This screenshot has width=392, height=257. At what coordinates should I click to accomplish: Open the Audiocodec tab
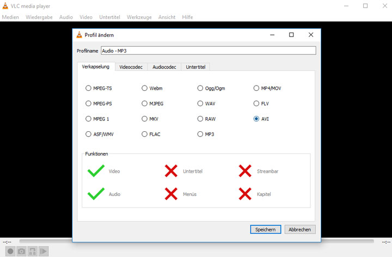164,67
